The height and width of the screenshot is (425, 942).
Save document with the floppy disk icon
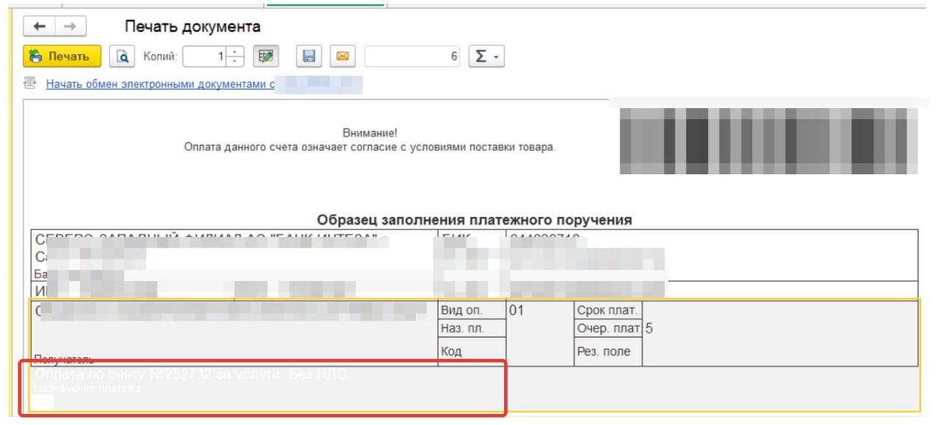coord(309,56)
